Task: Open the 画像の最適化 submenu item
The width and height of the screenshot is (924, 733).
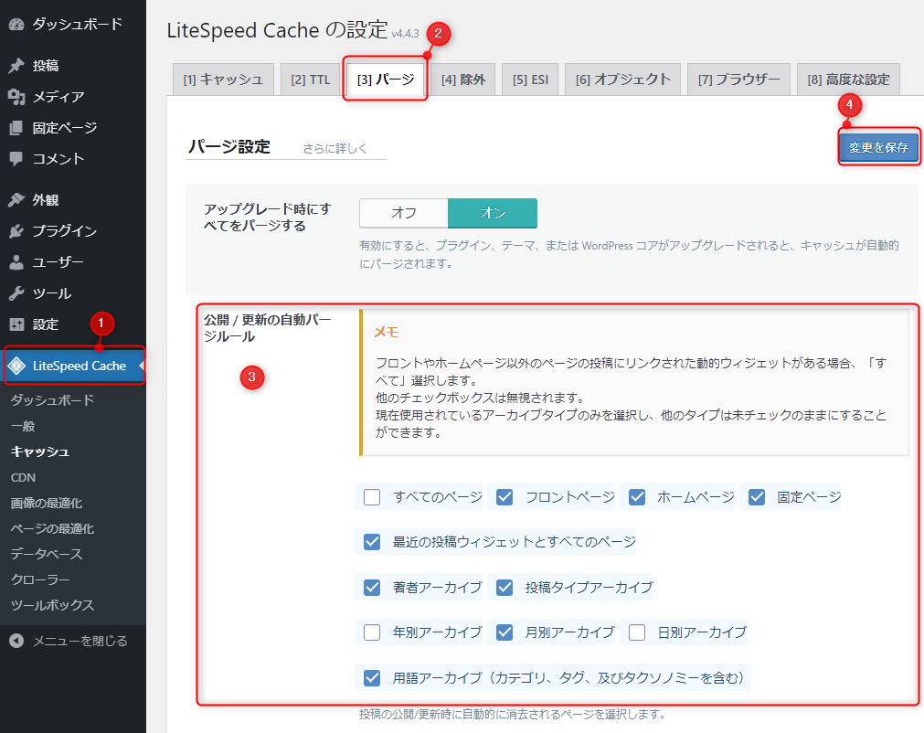Action: pyautogui.click(x=47, y=504)
